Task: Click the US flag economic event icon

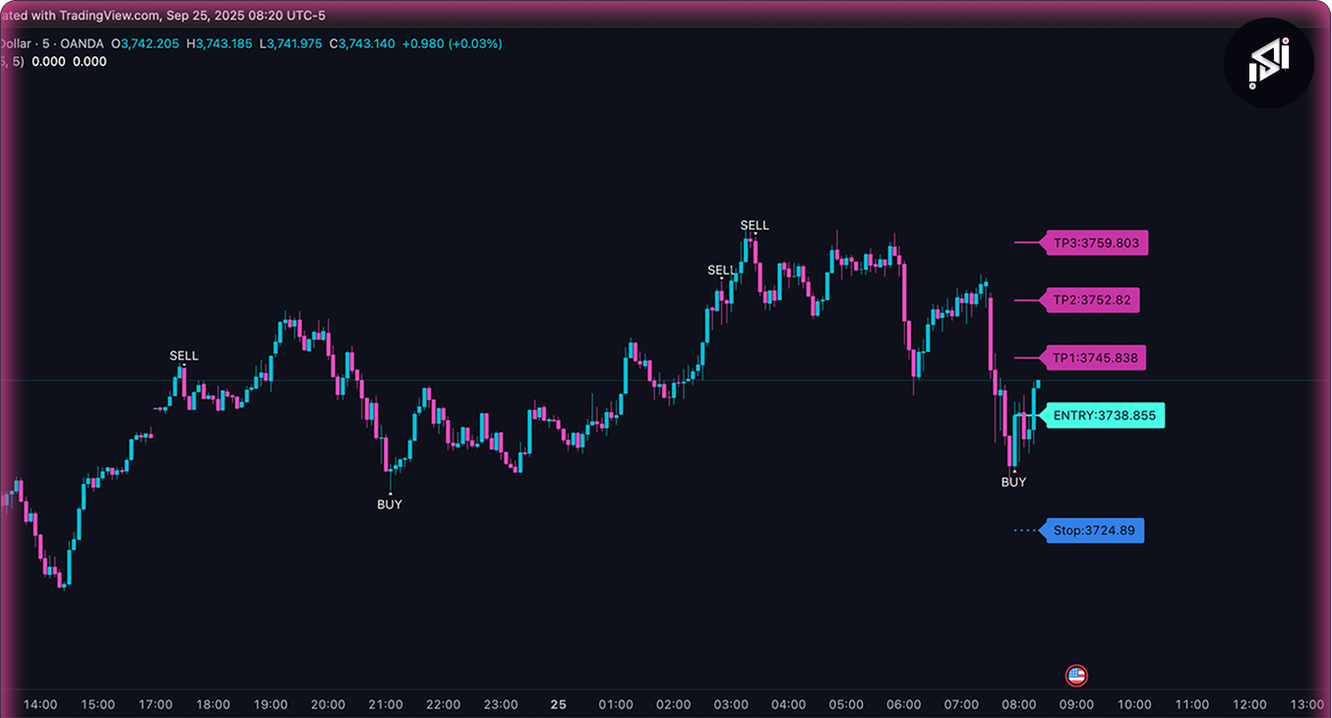Action: tap(1076, 676)
